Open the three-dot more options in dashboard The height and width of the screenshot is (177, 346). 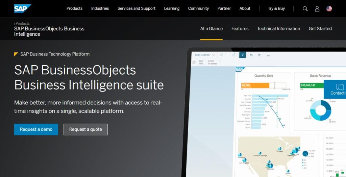point(269,56)
